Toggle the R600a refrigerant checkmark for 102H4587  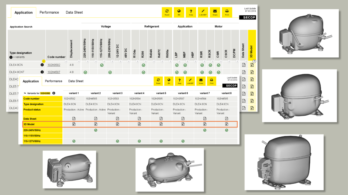168,72
